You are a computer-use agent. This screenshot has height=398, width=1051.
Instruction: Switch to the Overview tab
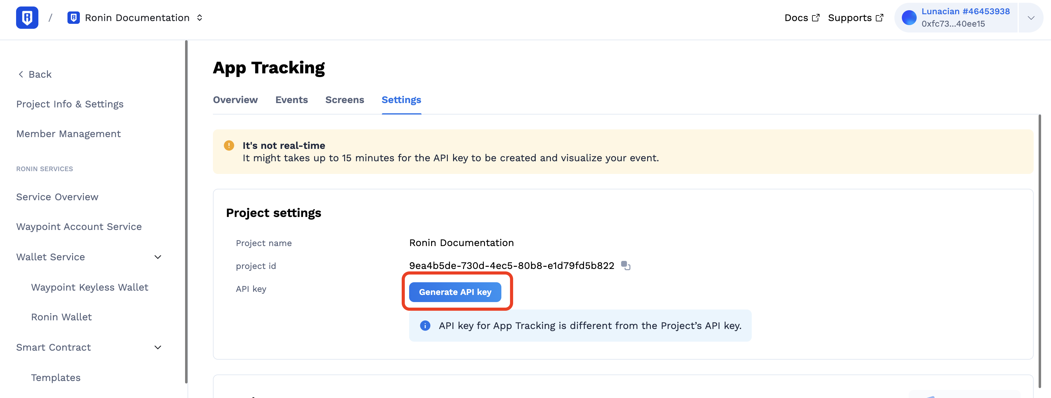pos(236,100)
